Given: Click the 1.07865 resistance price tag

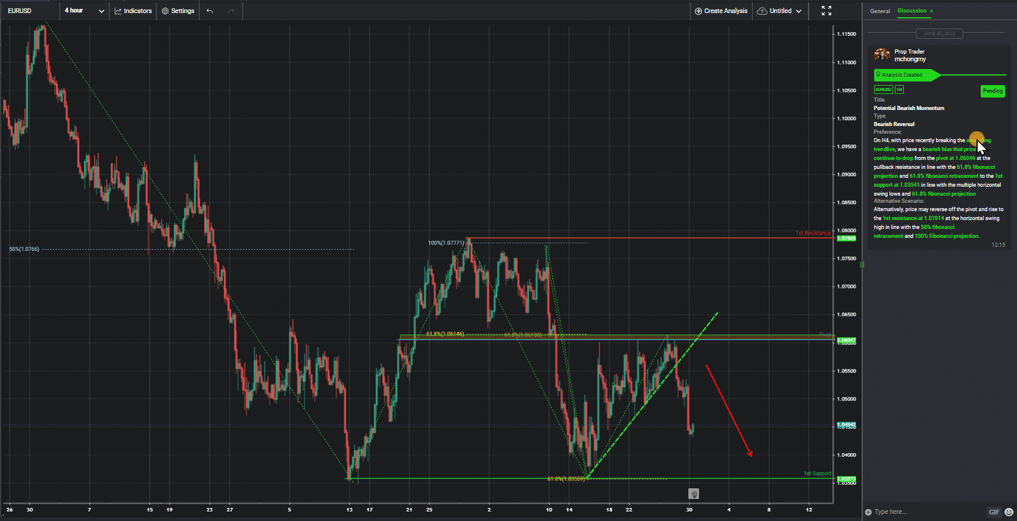Looking at the screenshot, I should [846, 238].
